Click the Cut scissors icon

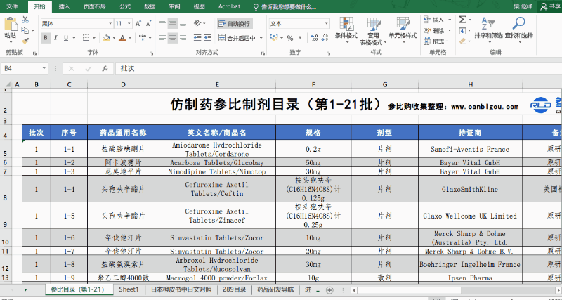pyautogui.click(x=25, y=20)
